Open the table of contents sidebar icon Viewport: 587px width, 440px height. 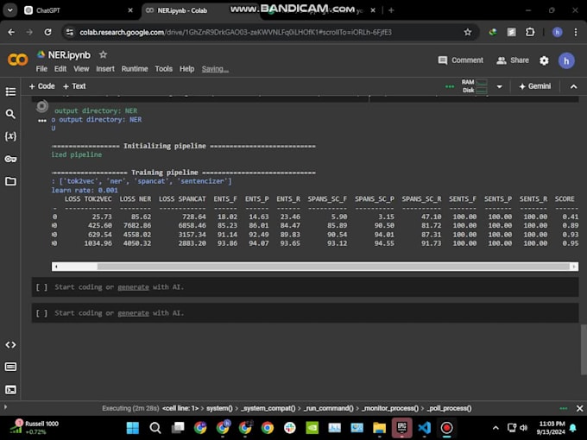(x=10, y=91)
